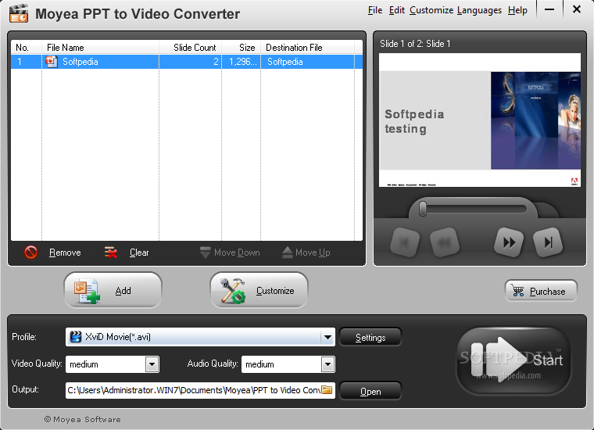Rewind to previous slide in preview
Image resolution: width=594 pixels, height=430 pixels.
click(445, 242)
